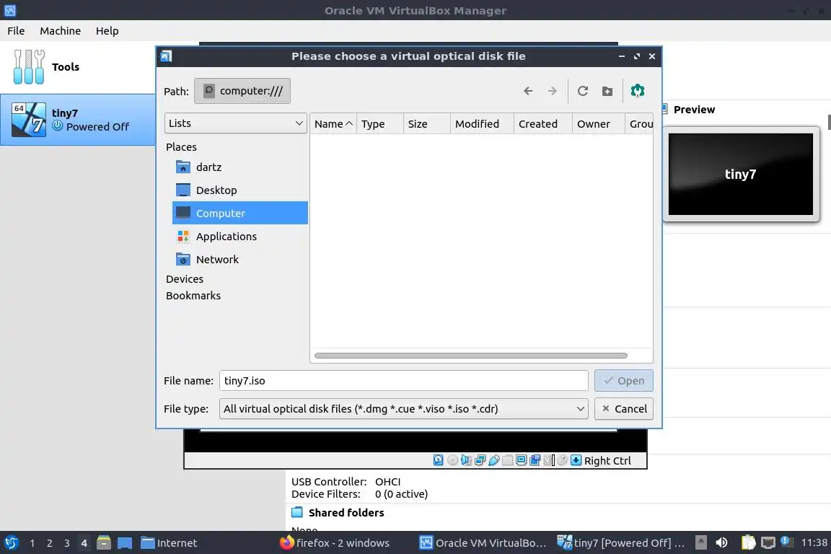Image resolution: width=831 pixels, height=554 pixels.
Task: Expand the Devices section
Action: point(185,279)
